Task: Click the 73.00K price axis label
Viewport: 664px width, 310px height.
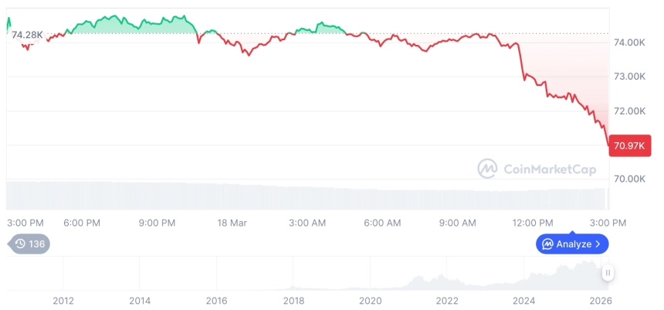Action: pos(629,77)
